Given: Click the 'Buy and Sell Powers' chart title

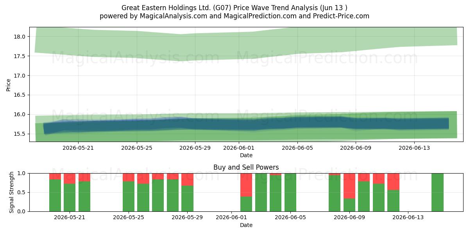Looking at the screenshot, I should click(x=246, y=167).
